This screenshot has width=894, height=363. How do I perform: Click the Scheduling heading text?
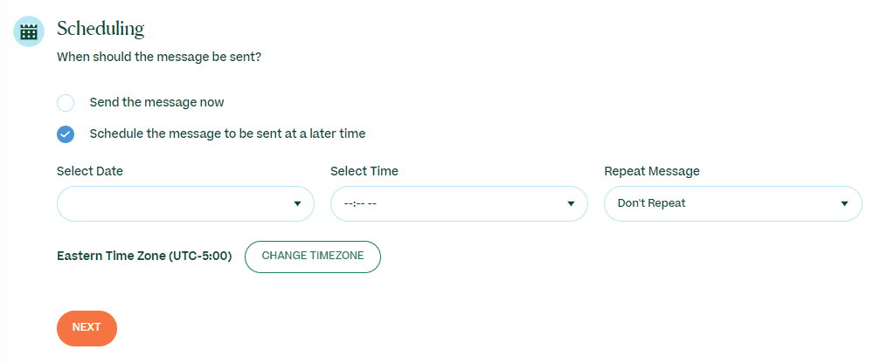[100, 28]
